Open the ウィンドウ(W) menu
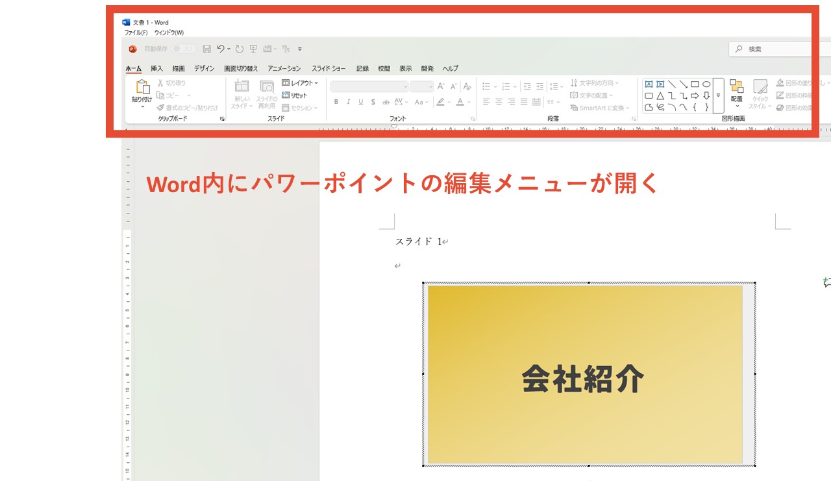The height and width of the screenshot is (481, 831). click(169, 32)
